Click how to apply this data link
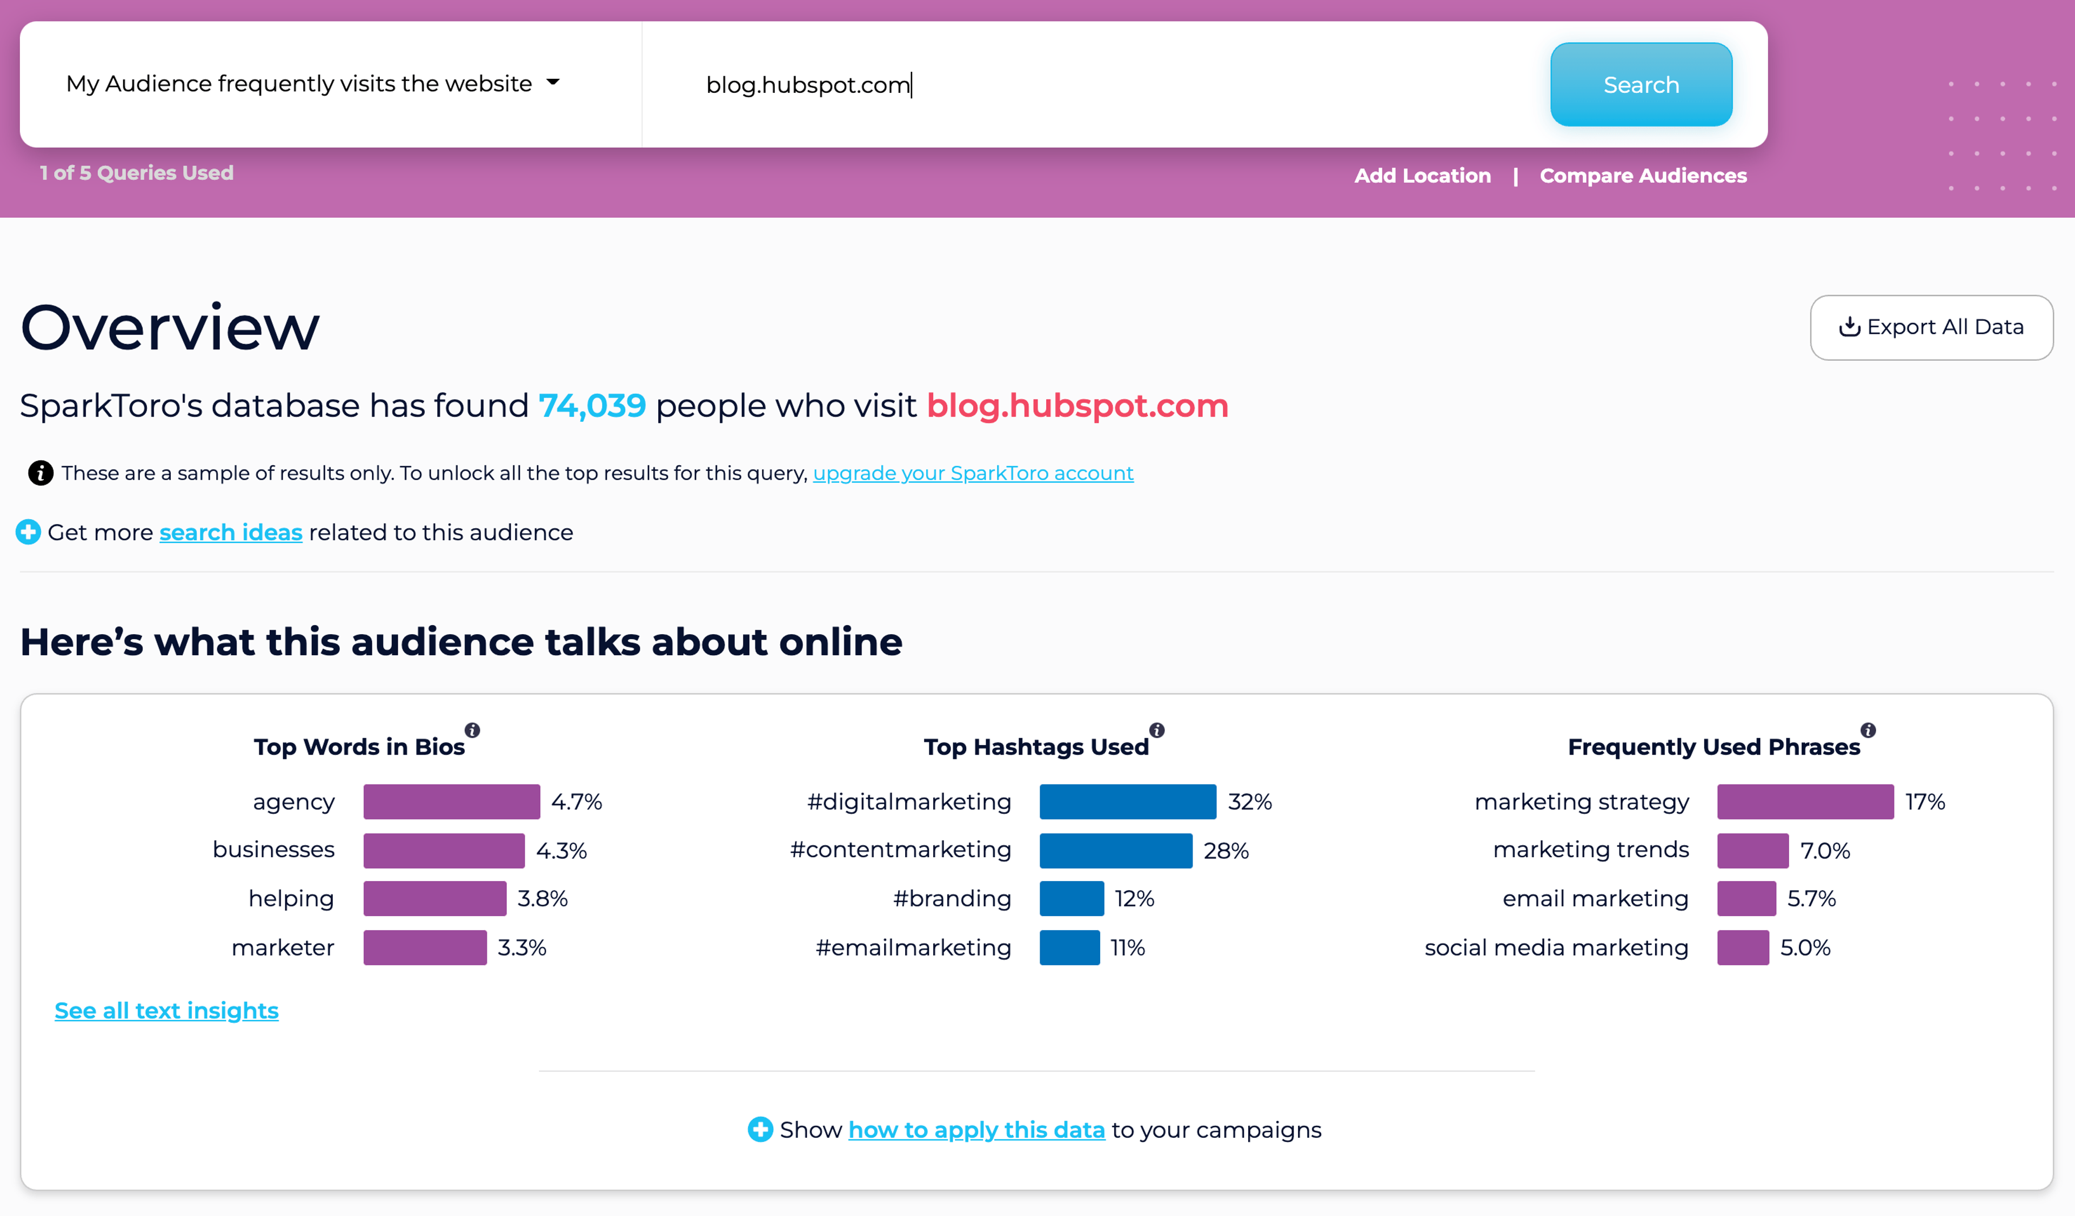This screenshot has height=1216, width=2075. point(976,1131)
